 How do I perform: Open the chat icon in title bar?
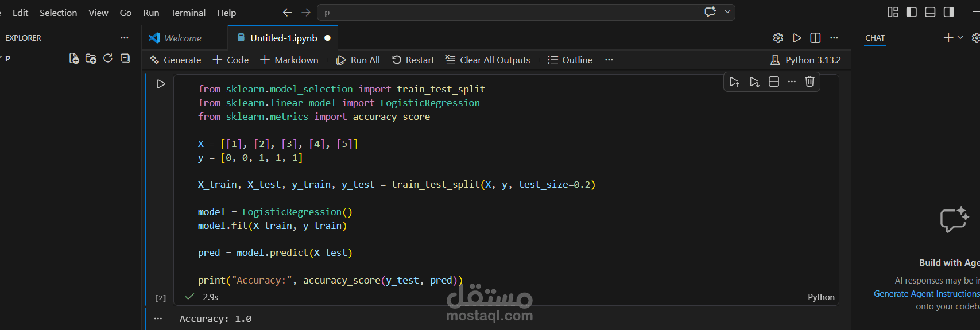point(710,12)
